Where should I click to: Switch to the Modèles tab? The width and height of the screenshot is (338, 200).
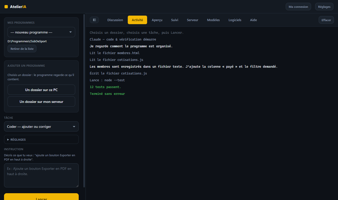pyautogui.click(x=213, y=20)
